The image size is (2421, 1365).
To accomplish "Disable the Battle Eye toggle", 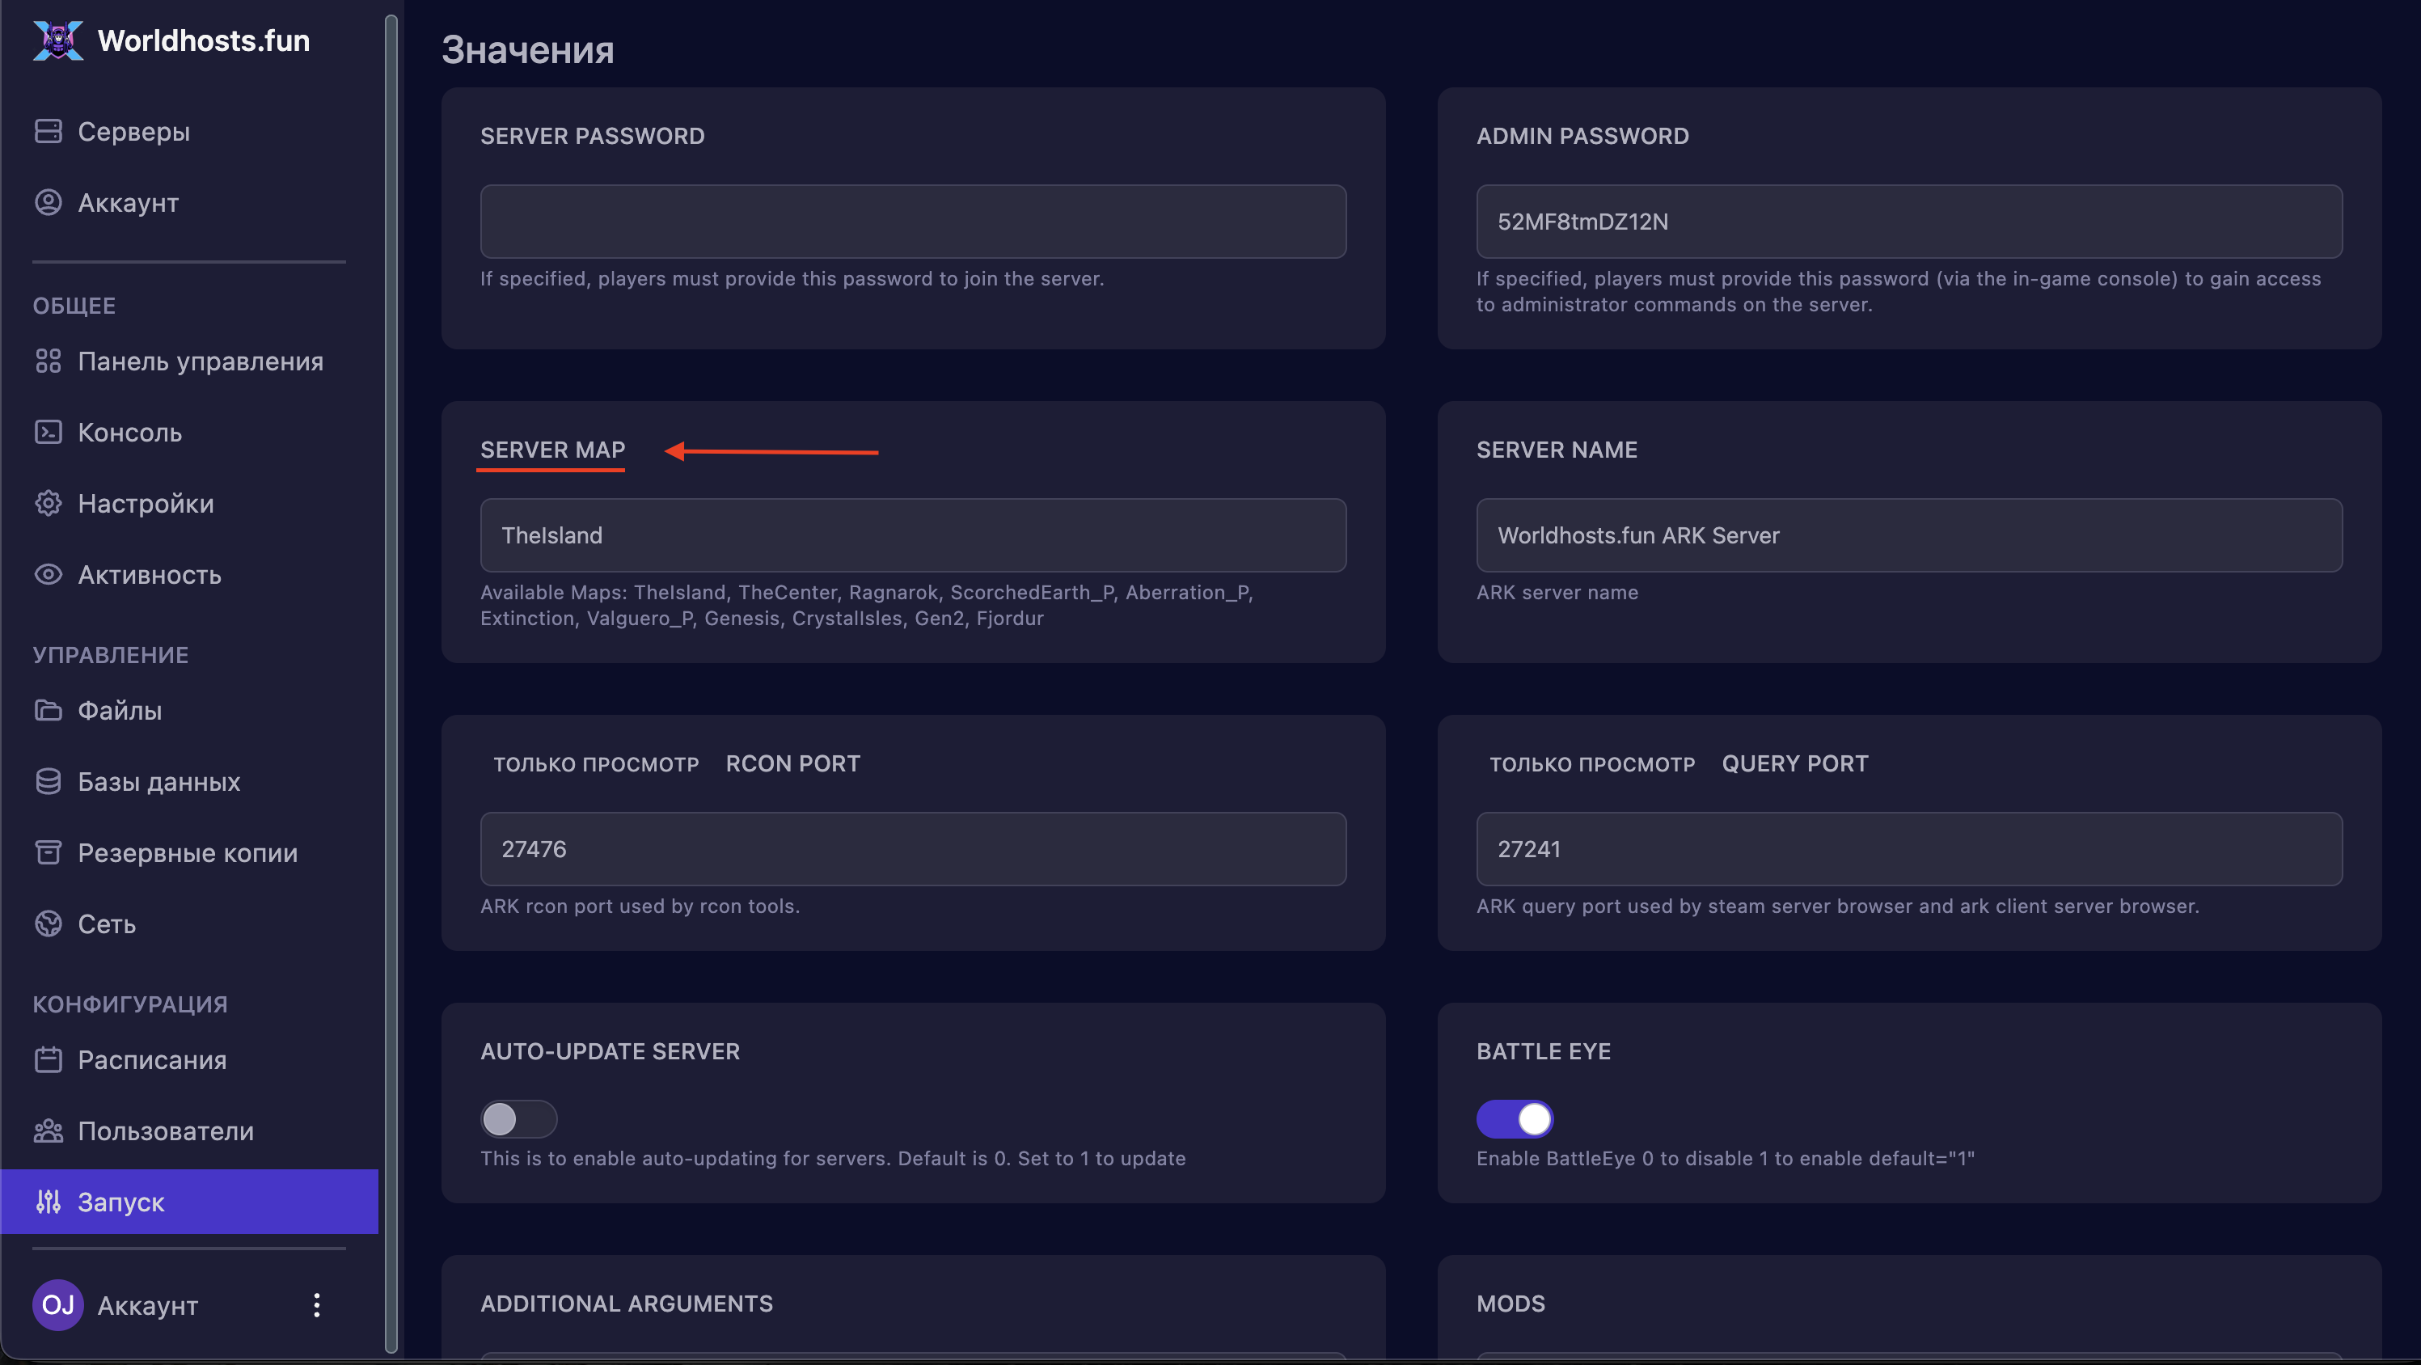I will click(1514, 1118).
